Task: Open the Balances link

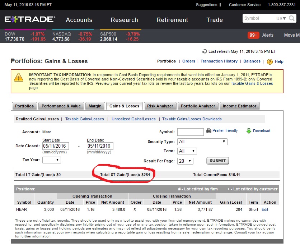Action: [252, 61]
